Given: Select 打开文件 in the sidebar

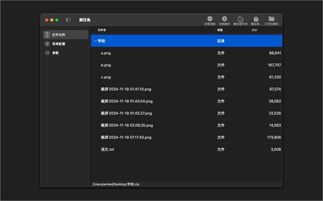Looking at the screenshot, I should [65, 35].
